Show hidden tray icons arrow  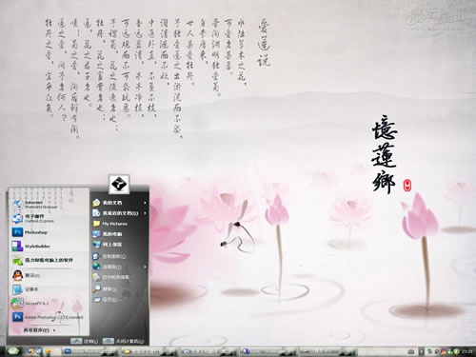coord(422,351)
